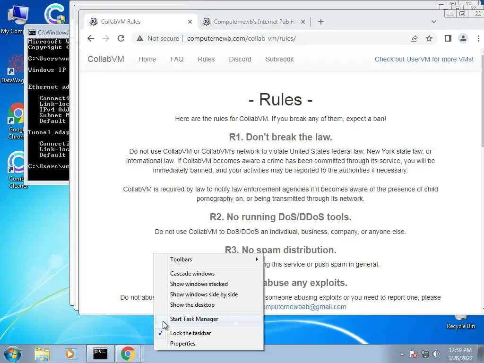Go back in Chrome with back arrow
484x363 pixels.
tap(90, 38)
